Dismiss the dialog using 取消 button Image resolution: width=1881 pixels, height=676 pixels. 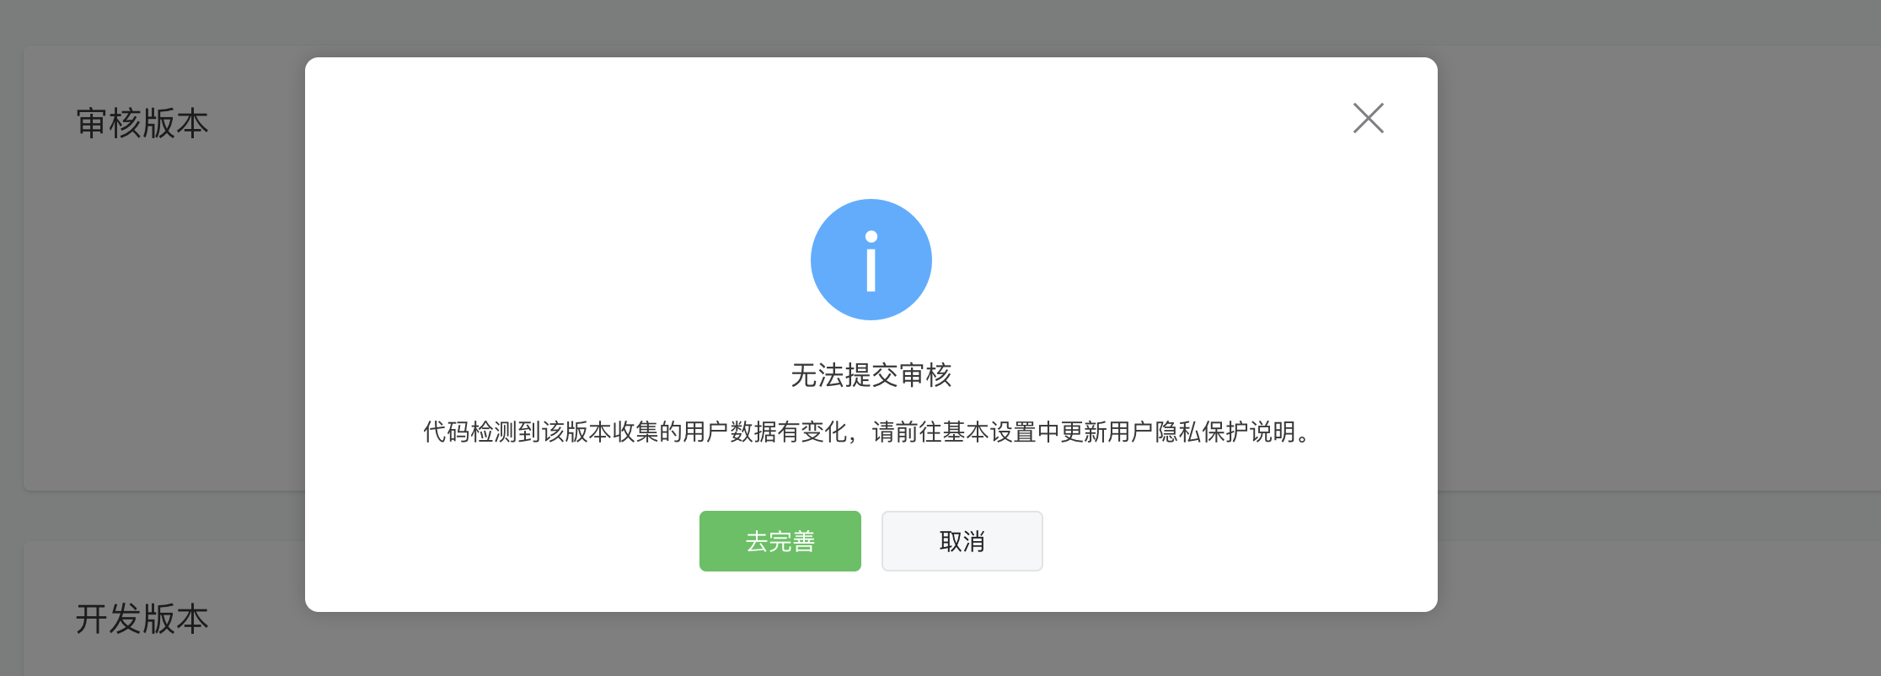tap(962, 541)
